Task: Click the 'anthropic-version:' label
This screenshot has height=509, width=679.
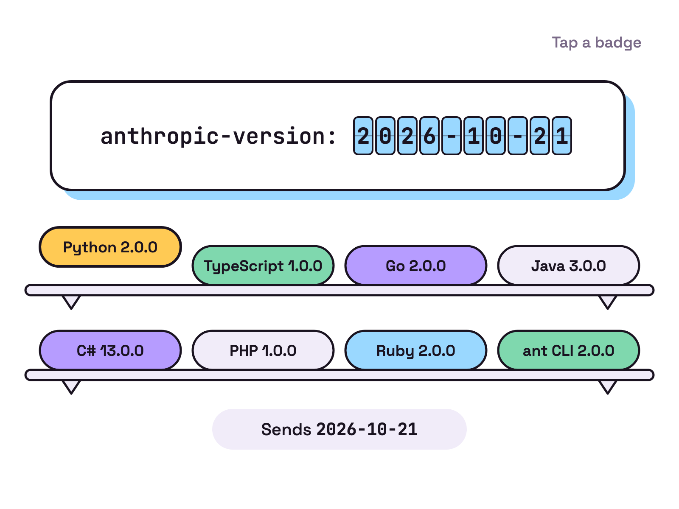Action: (x=218, y=136)
